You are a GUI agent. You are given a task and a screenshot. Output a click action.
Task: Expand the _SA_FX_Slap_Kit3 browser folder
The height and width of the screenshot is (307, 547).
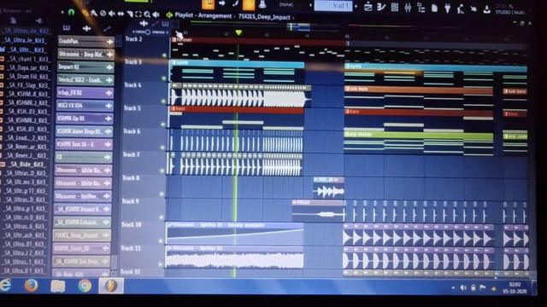(2, 85)
